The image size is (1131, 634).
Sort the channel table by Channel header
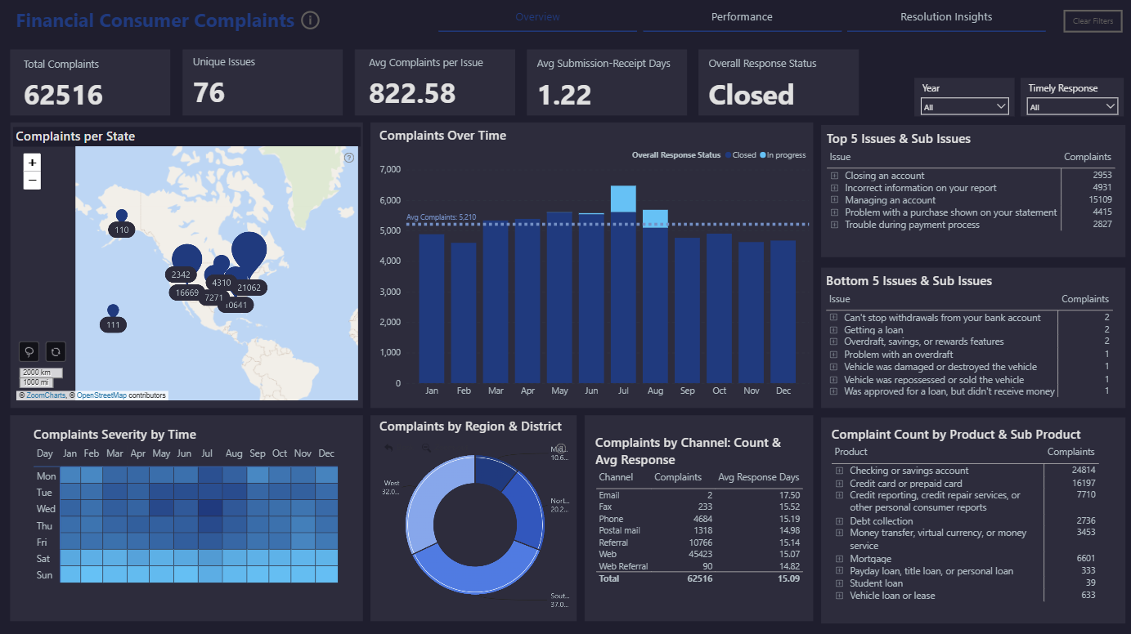point(616,477)
